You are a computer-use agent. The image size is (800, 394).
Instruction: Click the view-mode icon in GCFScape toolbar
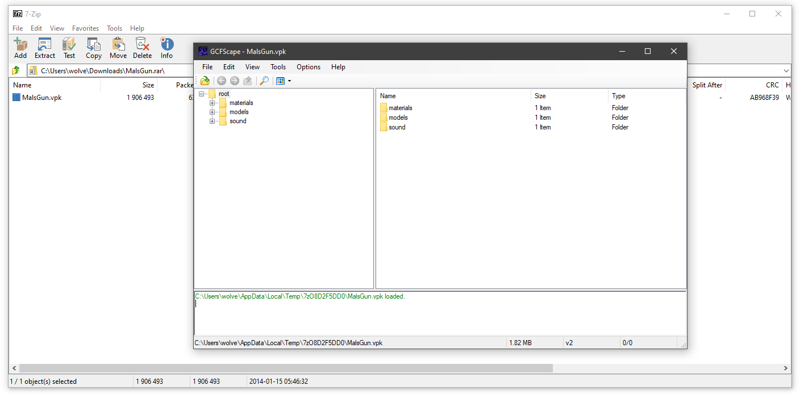(280, 81)
